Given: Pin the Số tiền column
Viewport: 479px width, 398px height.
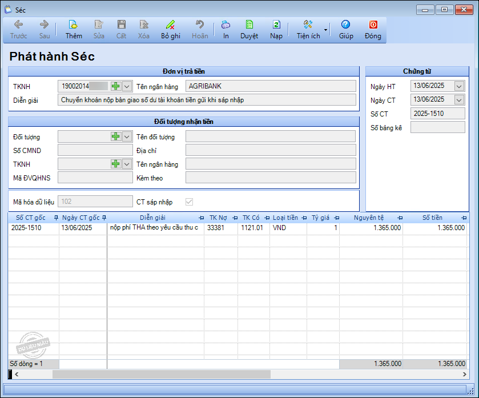Looking at the screenshot, I should click(x=464, y=218).
